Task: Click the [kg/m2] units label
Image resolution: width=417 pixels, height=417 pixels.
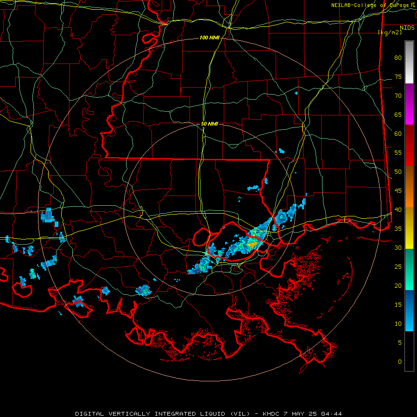Action: pyautogui.click(x=390, y=32)
